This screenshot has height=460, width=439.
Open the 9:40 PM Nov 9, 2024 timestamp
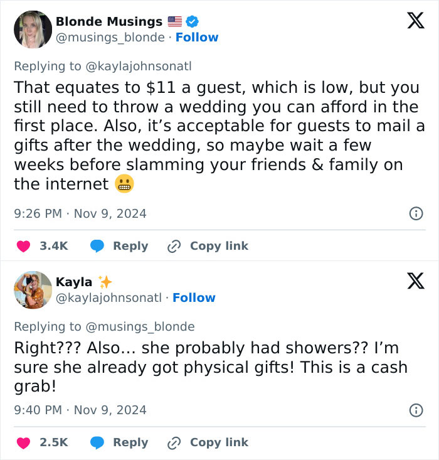80,410
